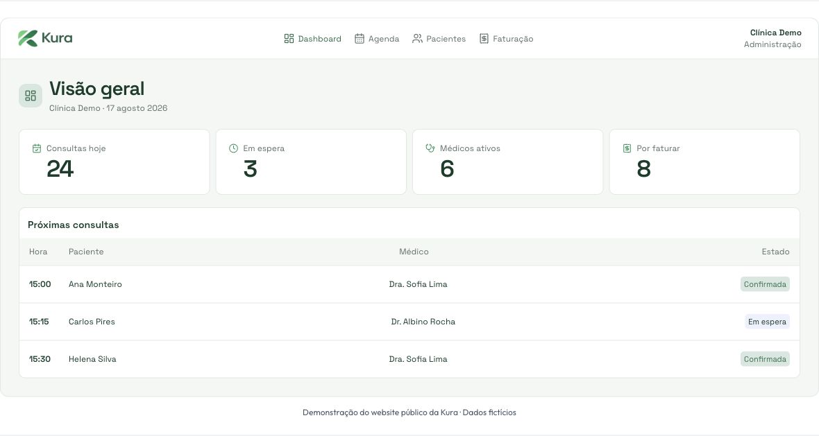The width and height of the screenshot is (819, 436).
Task: Click the Administração role label
Action: click(772, 45)
